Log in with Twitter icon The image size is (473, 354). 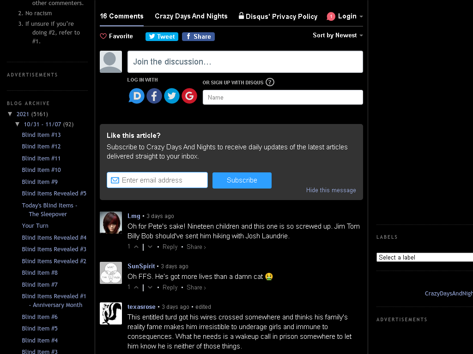coord(172,96)
